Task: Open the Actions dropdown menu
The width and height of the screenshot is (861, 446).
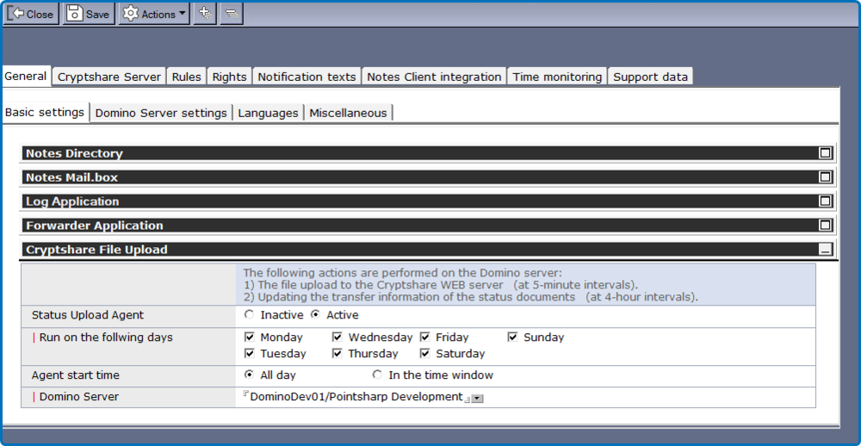Action: click(x=153, y=14)
